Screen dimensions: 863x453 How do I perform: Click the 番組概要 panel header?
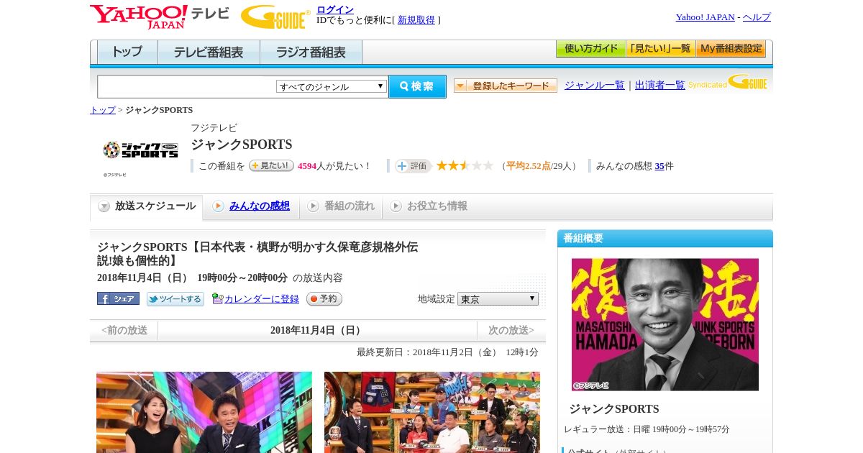(x=665, y=238)
